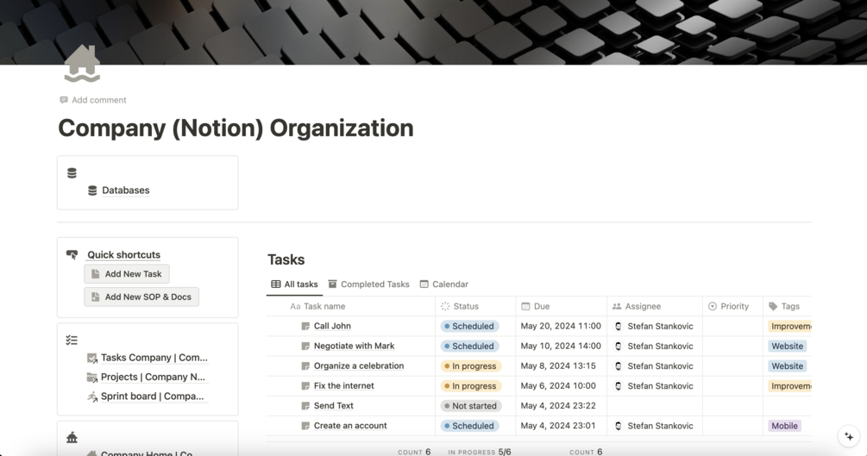Image resolution: width=867 pixels, height=456 pixels.
Task: Switch to the Completed Tasks tab
Action: [369, 284]
